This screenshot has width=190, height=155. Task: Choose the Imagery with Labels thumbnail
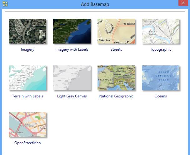pyautogui.click(x=72, y=31)
